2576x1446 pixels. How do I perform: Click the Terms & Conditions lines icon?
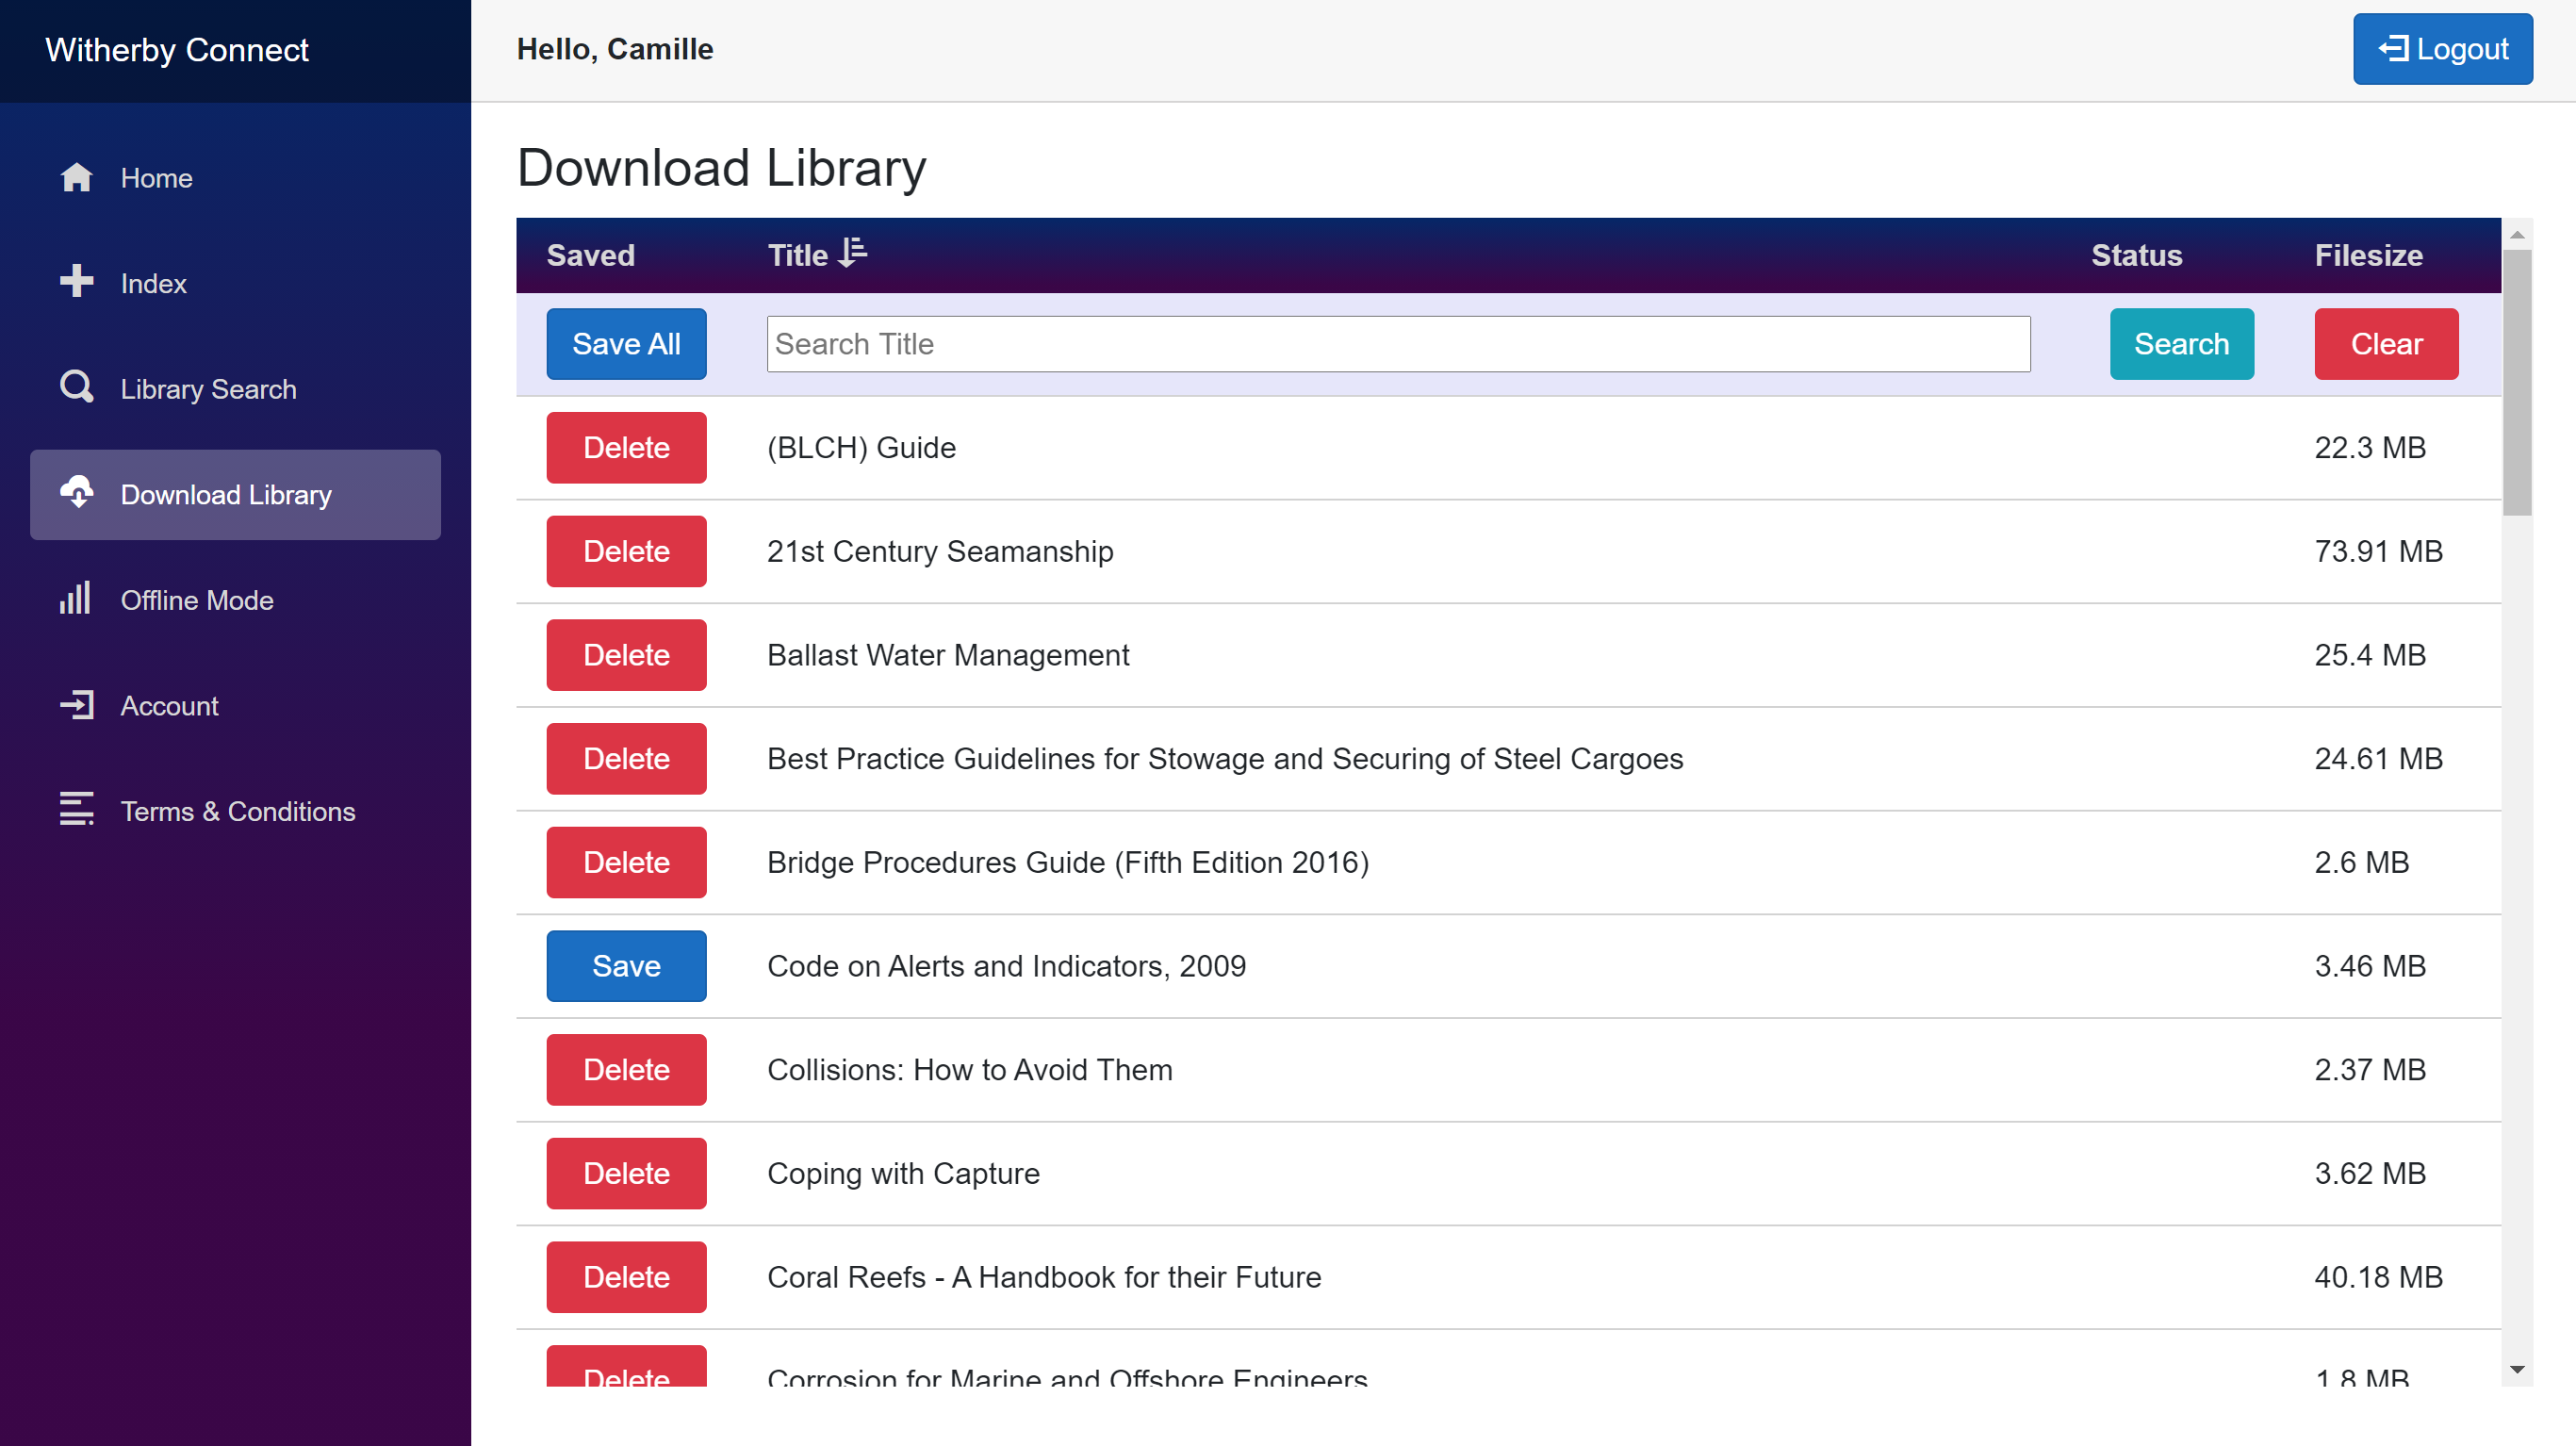pyautogui.click(x=76, y=809)
